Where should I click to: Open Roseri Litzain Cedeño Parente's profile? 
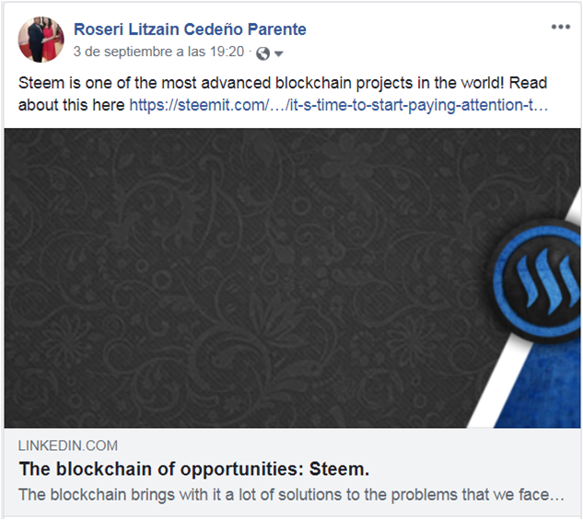pyautogui.click(x=190, y=29)
